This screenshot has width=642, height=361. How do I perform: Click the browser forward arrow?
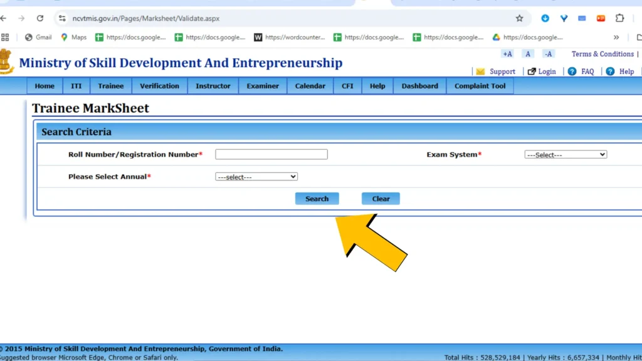(21, 18)
